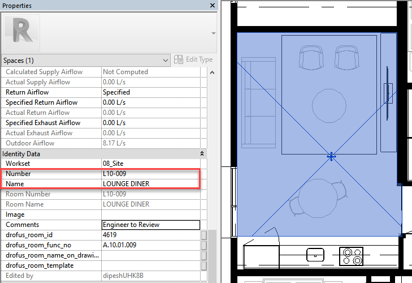
Task: Select the left armchair in the lounge
Action: tap(310, 58)
